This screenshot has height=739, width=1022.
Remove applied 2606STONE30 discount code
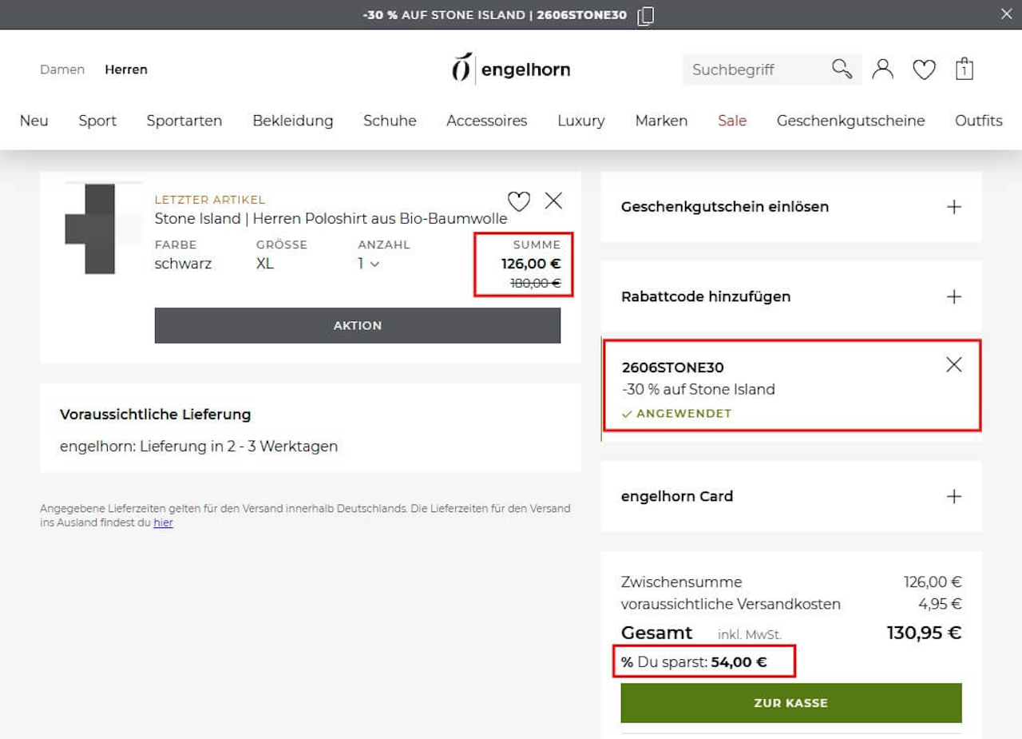pyautogui.click(x=953, y=364)
